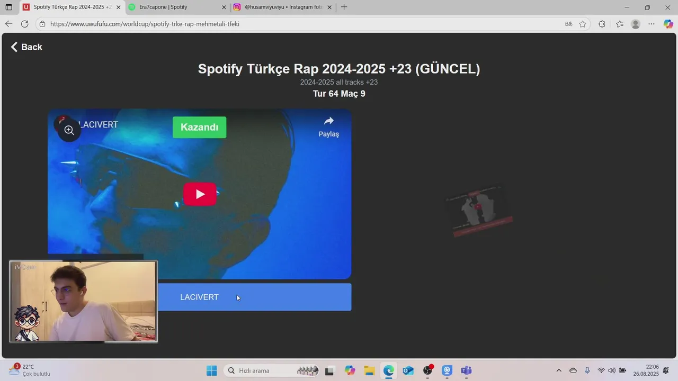Click the webcam overlay preview
The image size is (678, 381).
(x=83, y=301)
